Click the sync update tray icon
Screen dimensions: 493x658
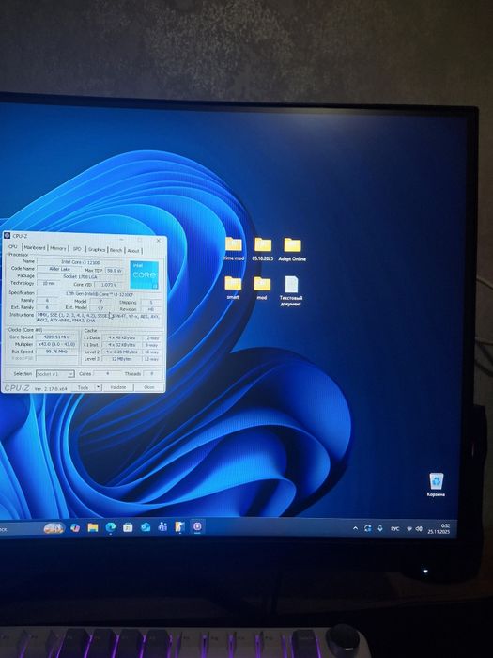[368, 528]
